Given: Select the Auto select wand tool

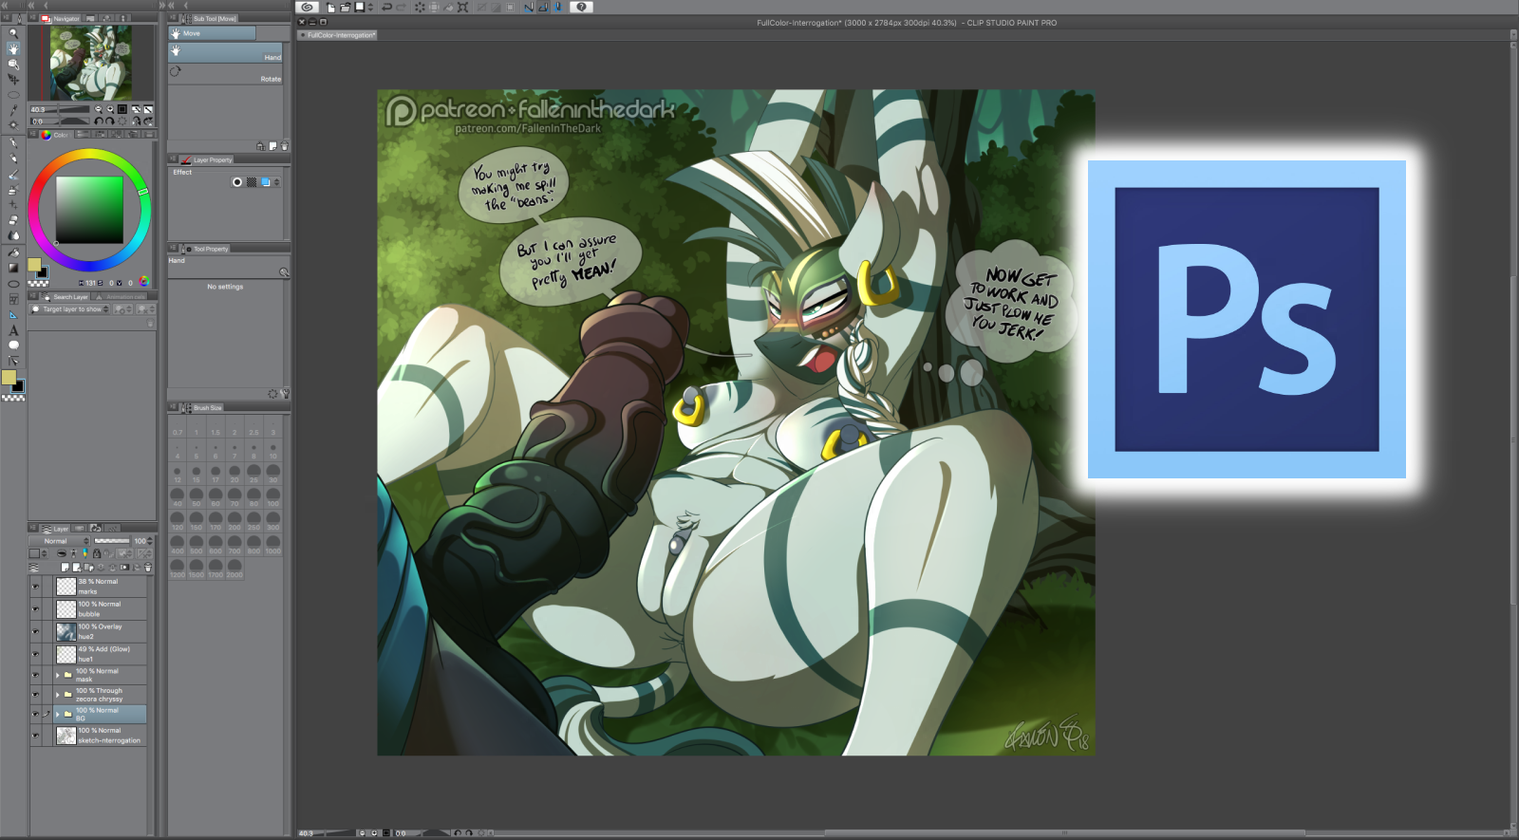Looking at the screenshot, I should click(x=13, y=125).
